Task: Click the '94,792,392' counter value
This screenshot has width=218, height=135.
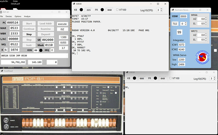Action: (x=14, y=62)
